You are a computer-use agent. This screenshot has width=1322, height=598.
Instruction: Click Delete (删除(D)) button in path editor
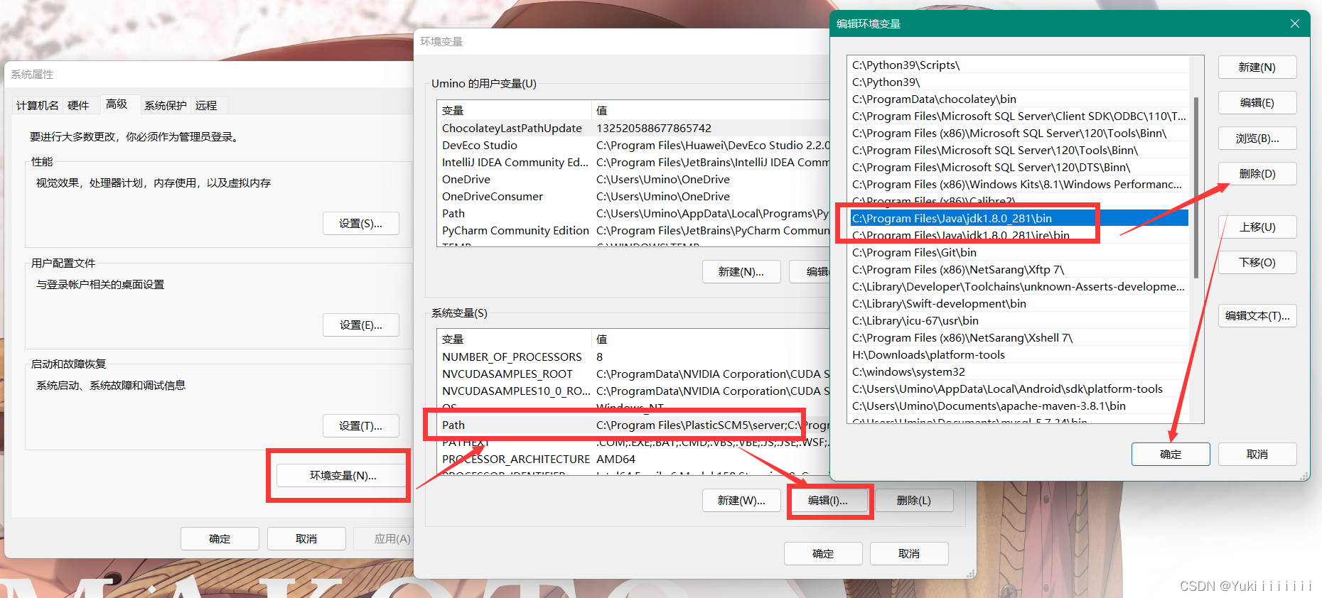[1257, 173]
